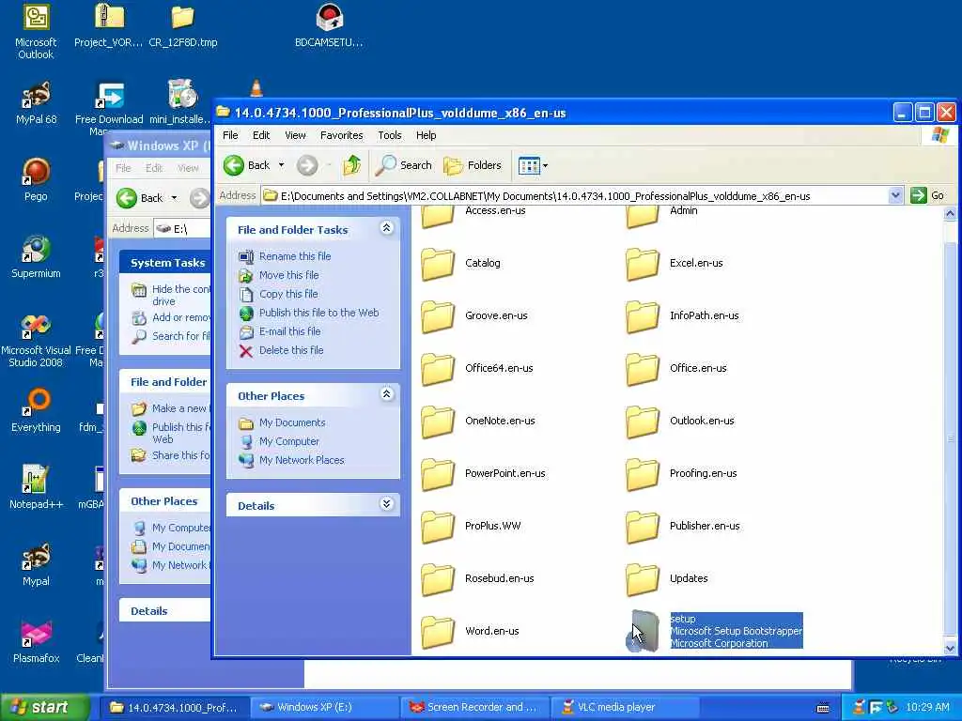Click the Up folder toolbar icon
The image size is (962, 721).
tap(352, 165)
